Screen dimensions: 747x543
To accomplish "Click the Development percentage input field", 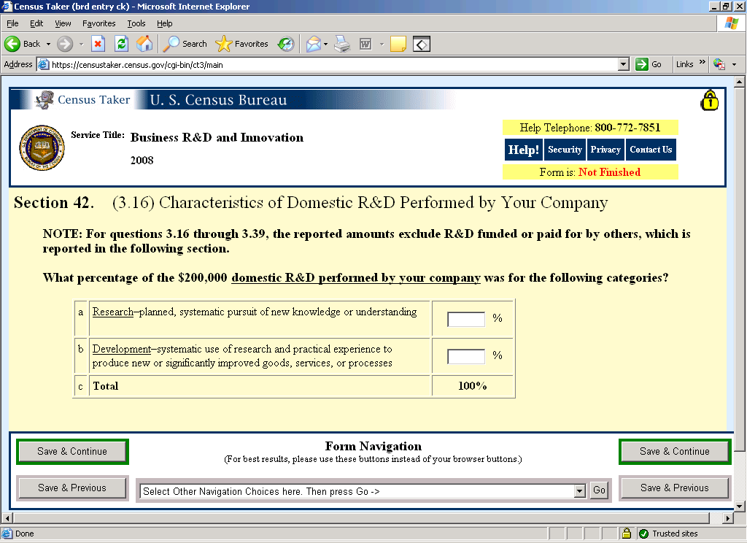I will (465, 356).
